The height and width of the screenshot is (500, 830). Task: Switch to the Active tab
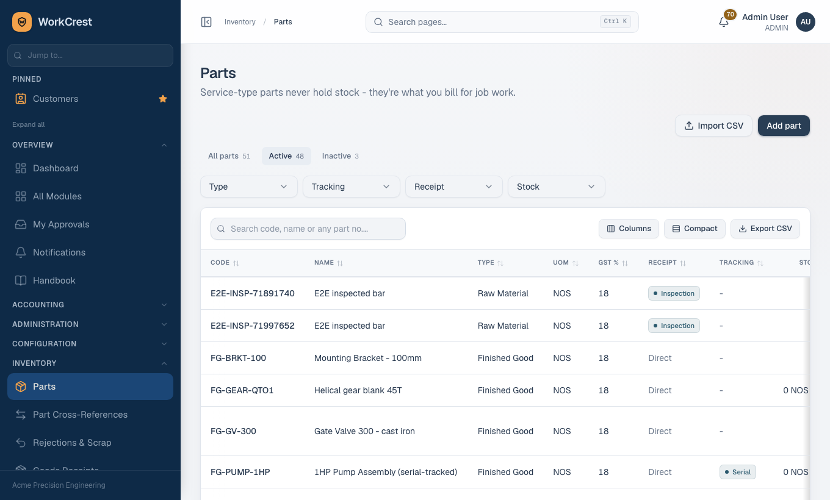pos(286,156)
